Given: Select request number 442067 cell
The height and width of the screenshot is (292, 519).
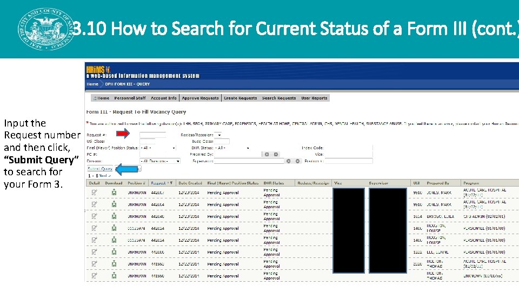Looking at the screenshot, I should [x=157, y=193].
